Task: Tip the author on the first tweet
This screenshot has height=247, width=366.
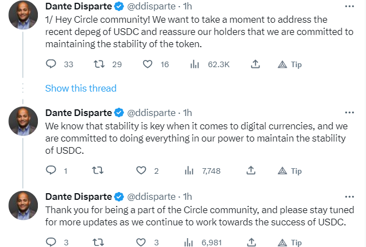Action: point(290,64)
